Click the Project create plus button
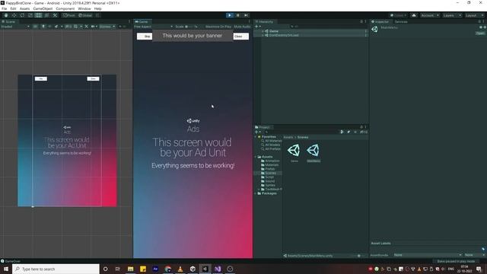Screen dimensions: 487x274 click(x=257, y=132)
